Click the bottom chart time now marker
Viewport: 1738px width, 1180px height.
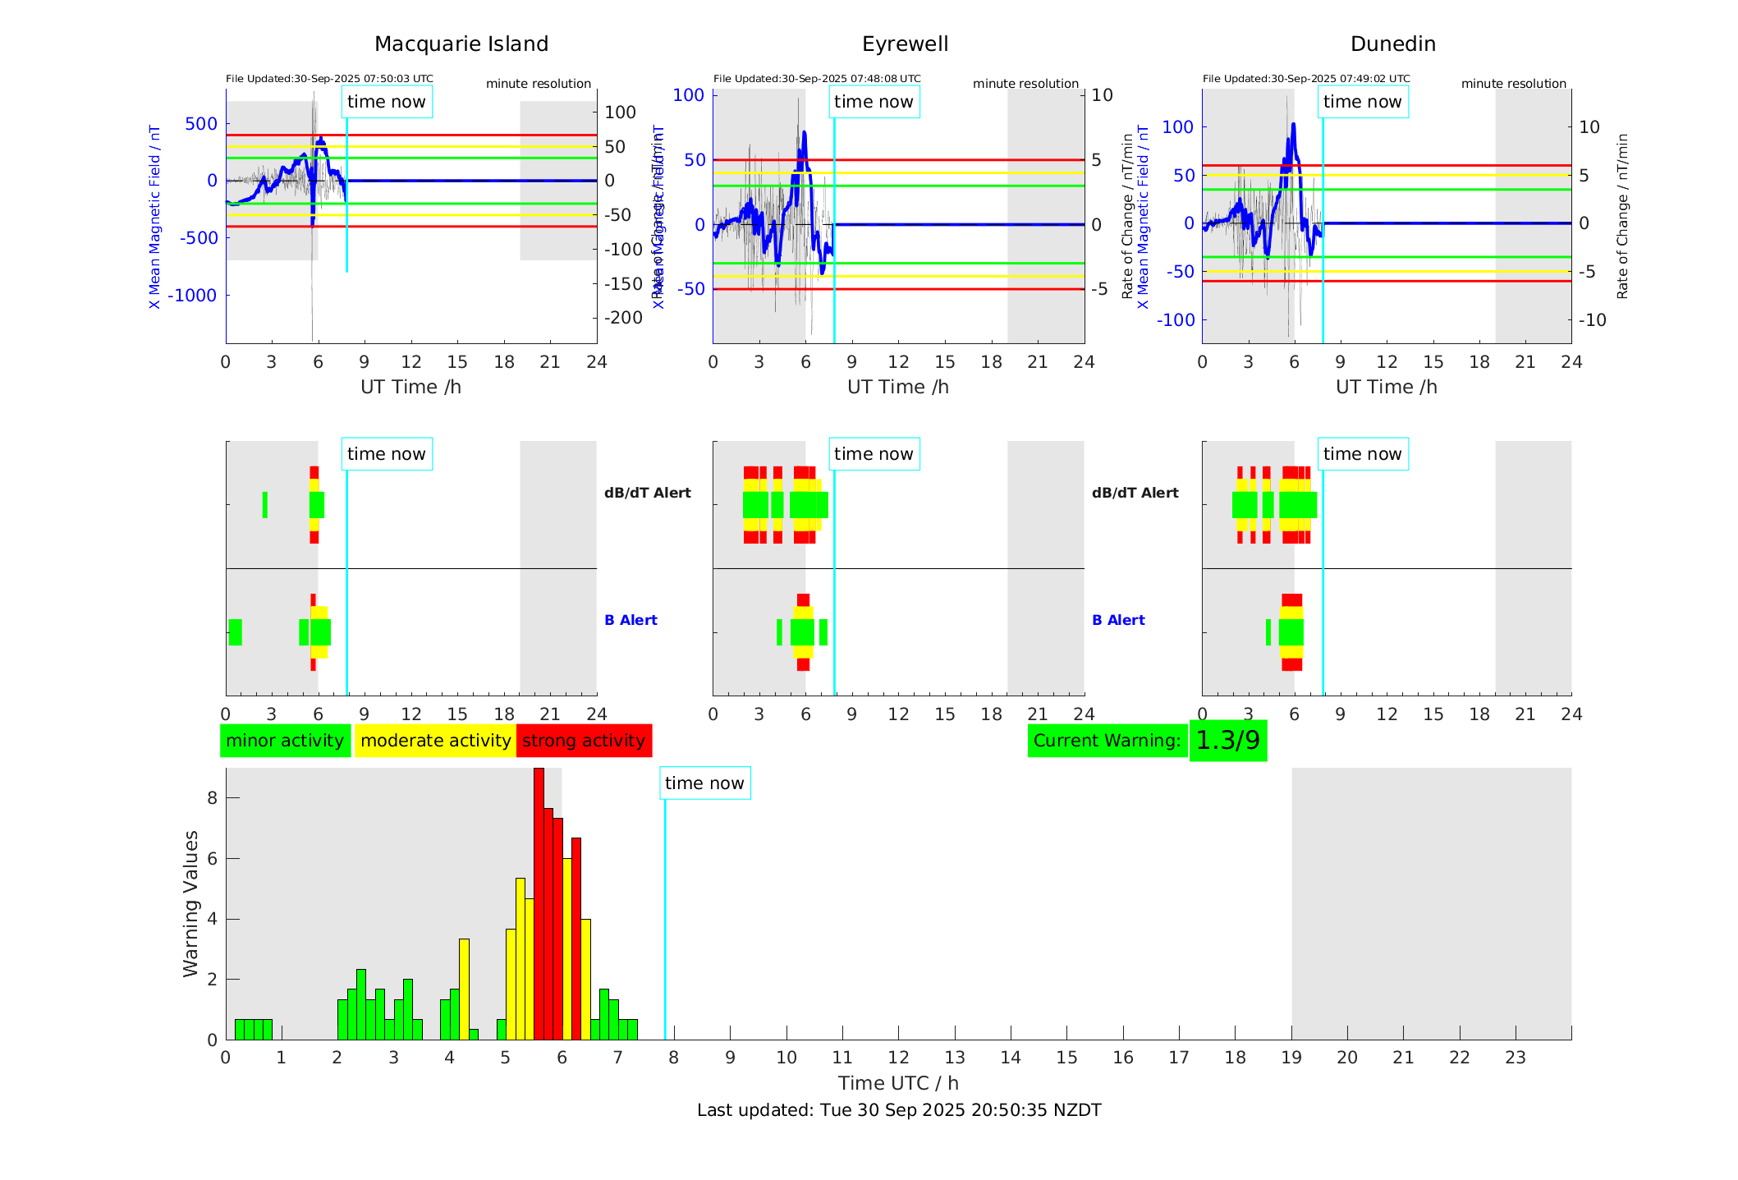click(x=704, y=783)
